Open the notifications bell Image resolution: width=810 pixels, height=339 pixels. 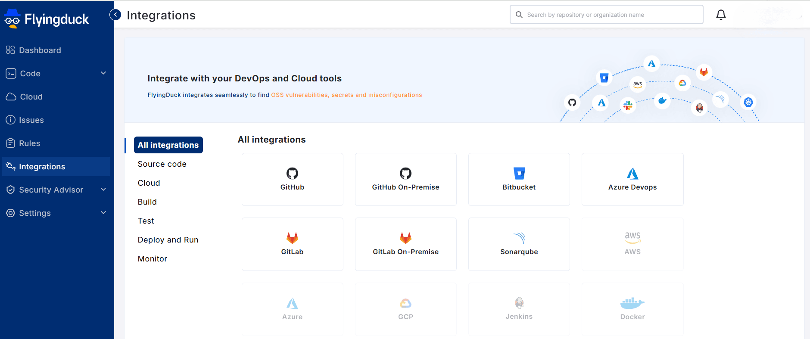tap(721, 15)
